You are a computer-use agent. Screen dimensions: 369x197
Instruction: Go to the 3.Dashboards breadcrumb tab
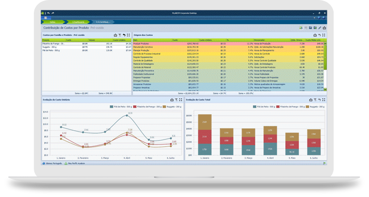78,22
